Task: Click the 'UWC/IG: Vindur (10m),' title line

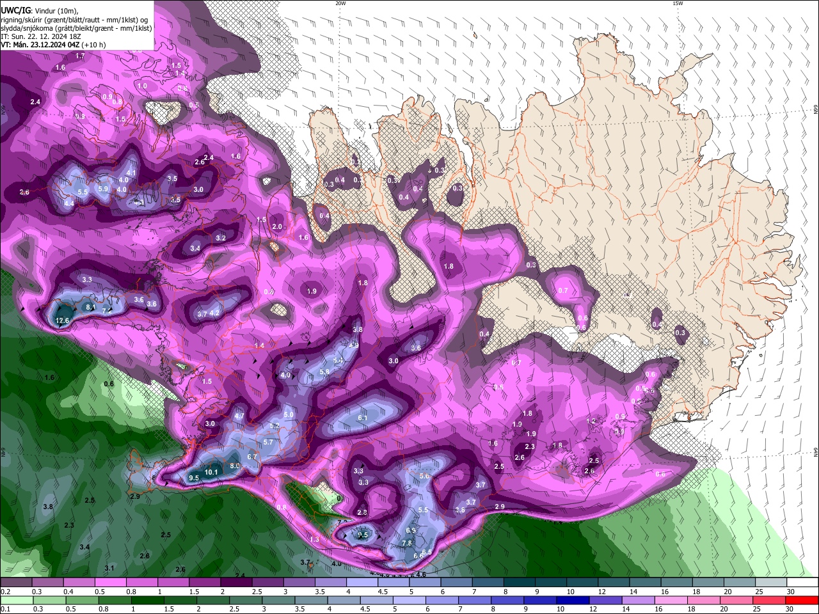Action: coord(40,11)
